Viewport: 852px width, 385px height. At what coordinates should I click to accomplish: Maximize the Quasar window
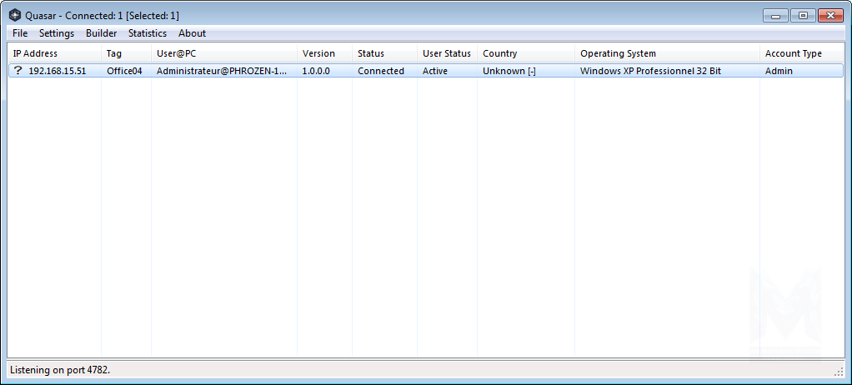[802, 15]
